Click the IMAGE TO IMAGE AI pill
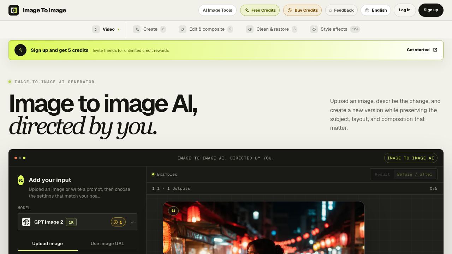Screen dimensions: 452x254 tap(411, 158)
